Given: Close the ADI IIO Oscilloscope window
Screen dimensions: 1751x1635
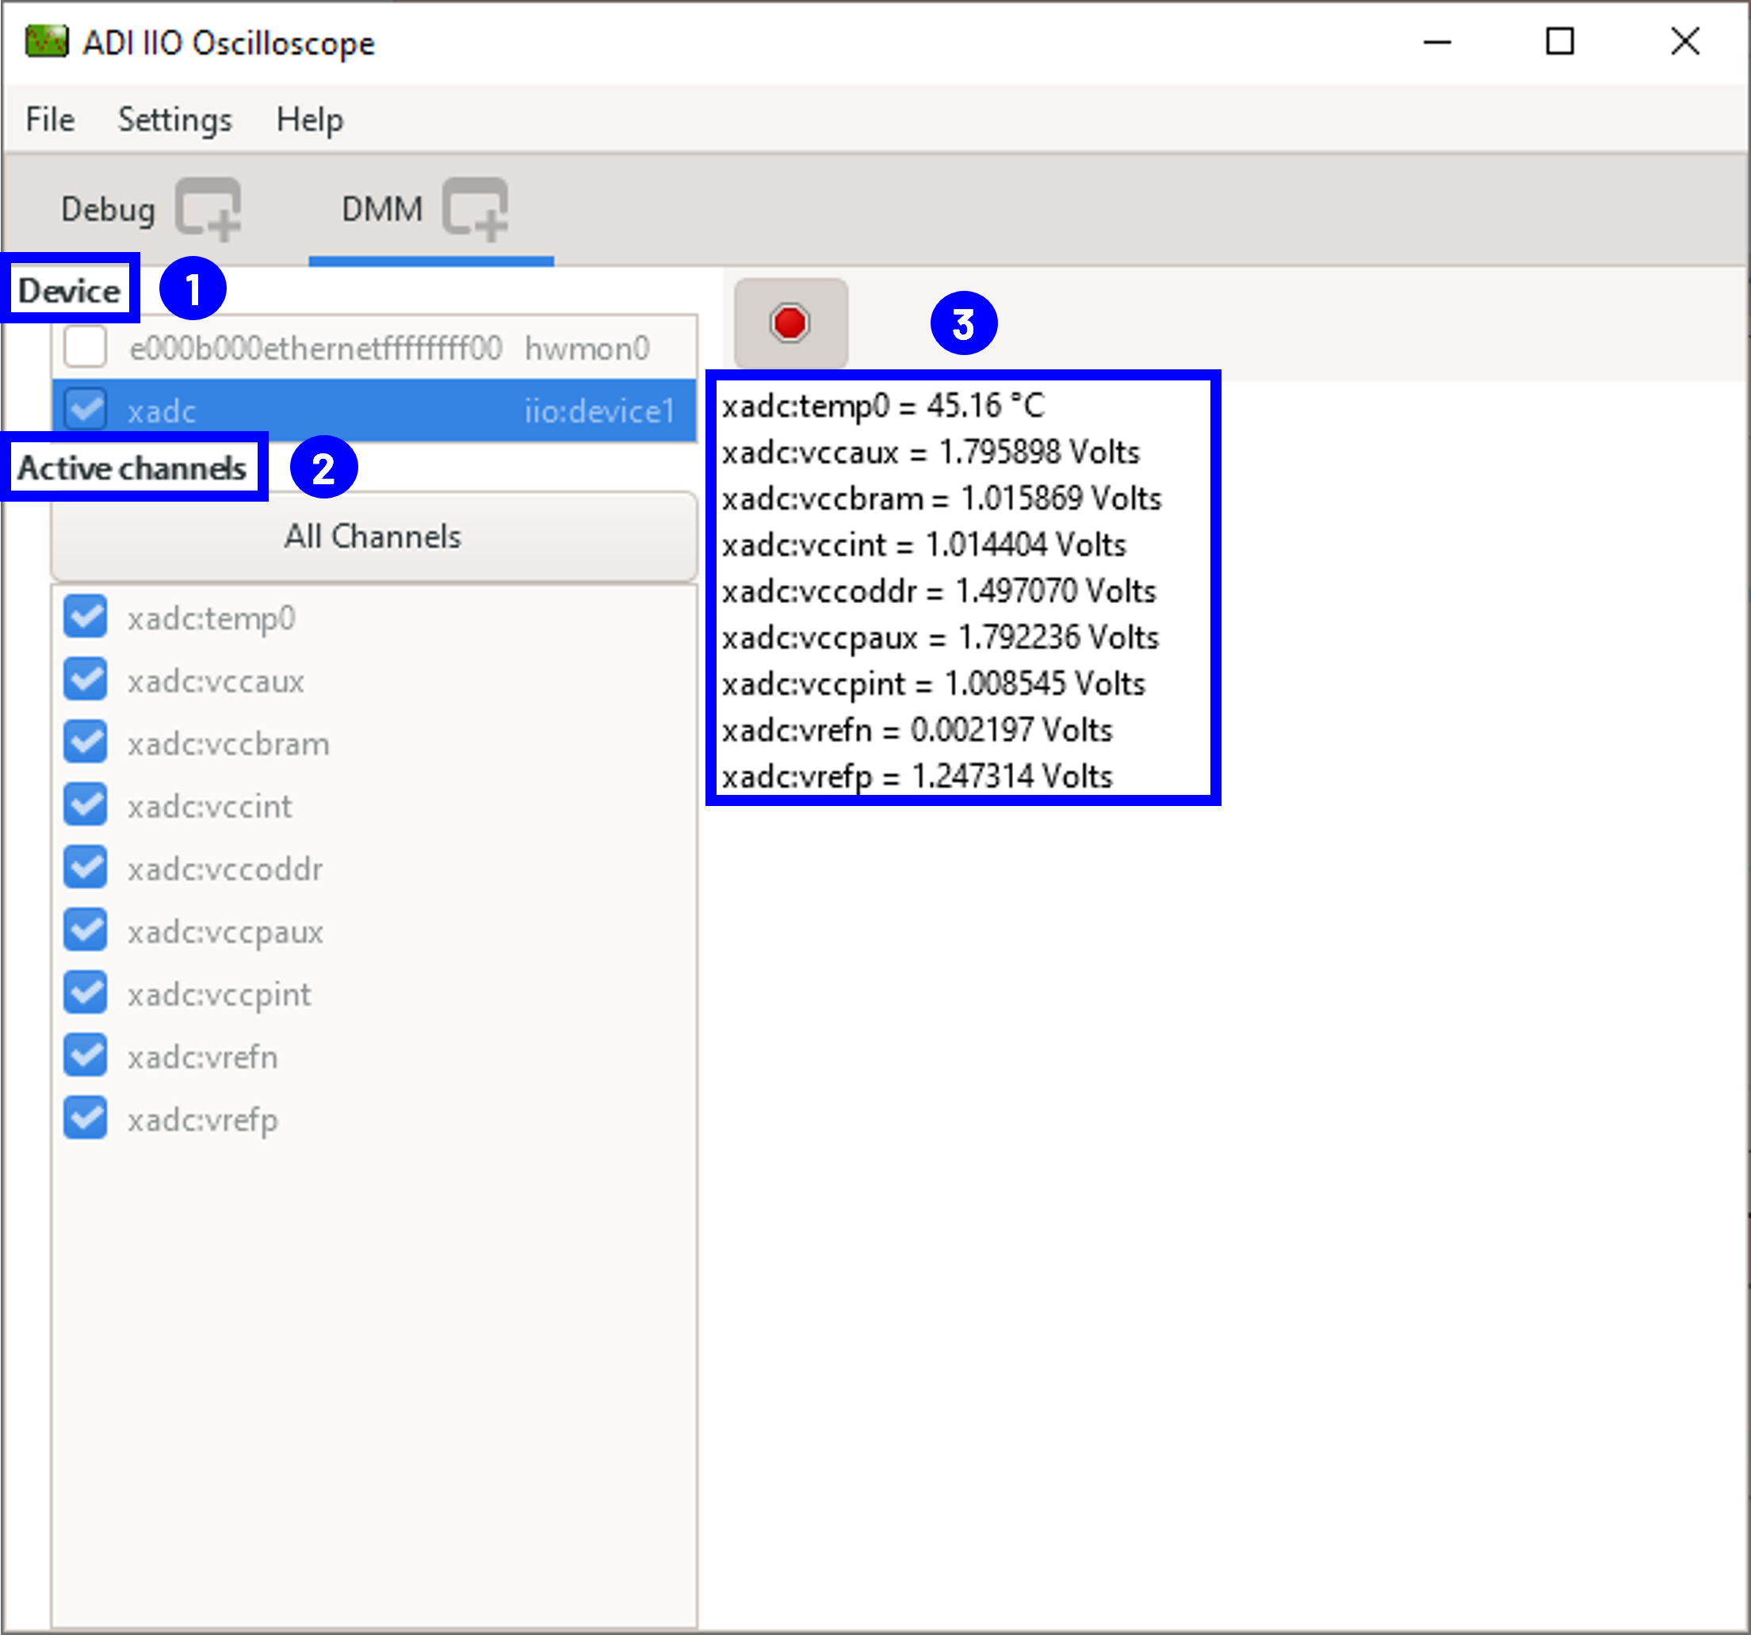Looking at the screenshot, I should click(x=1685, y=41).
